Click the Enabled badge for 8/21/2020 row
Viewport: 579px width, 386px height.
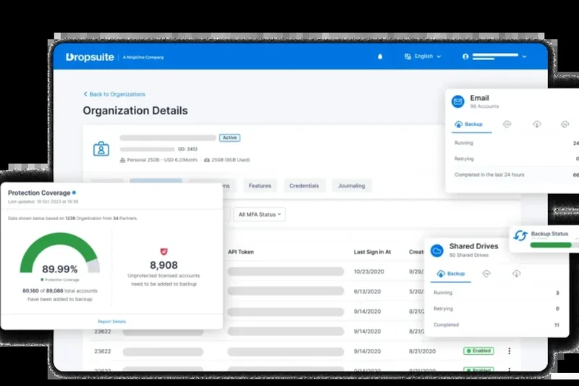[478, 351]
